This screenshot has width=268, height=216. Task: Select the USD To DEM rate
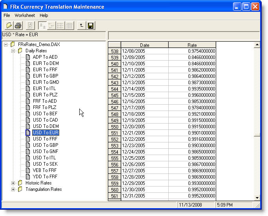46,126
